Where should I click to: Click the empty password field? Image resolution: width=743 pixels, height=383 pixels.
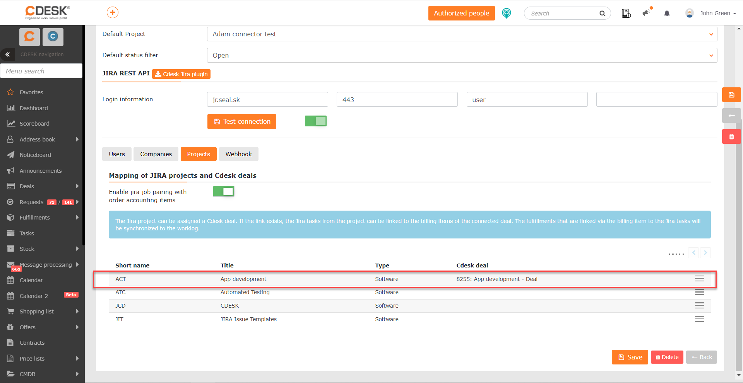click(657, 99)
